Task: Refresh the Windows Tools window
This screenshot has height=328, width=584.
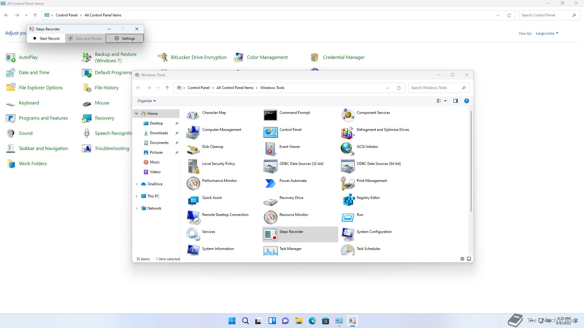Action: click(398, 88)
